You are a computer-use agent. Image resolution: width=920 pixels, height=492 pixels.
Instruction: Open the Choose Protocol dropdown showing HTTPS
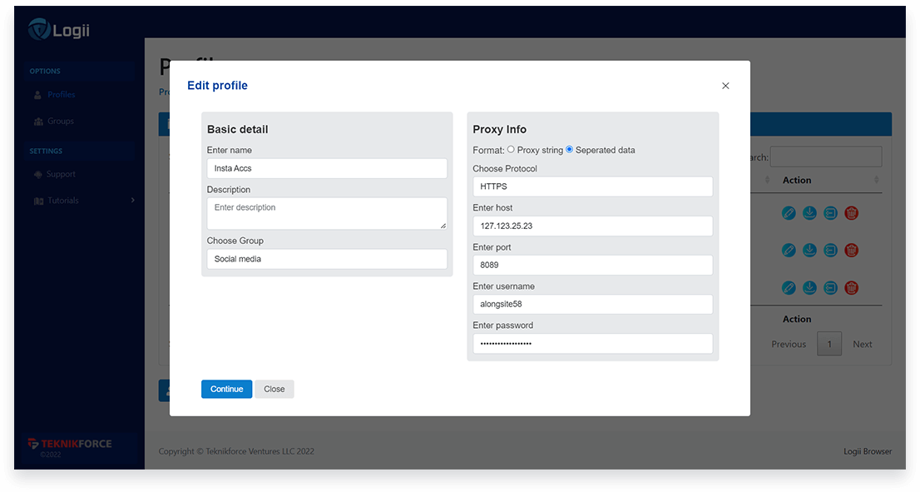(591, 186)
